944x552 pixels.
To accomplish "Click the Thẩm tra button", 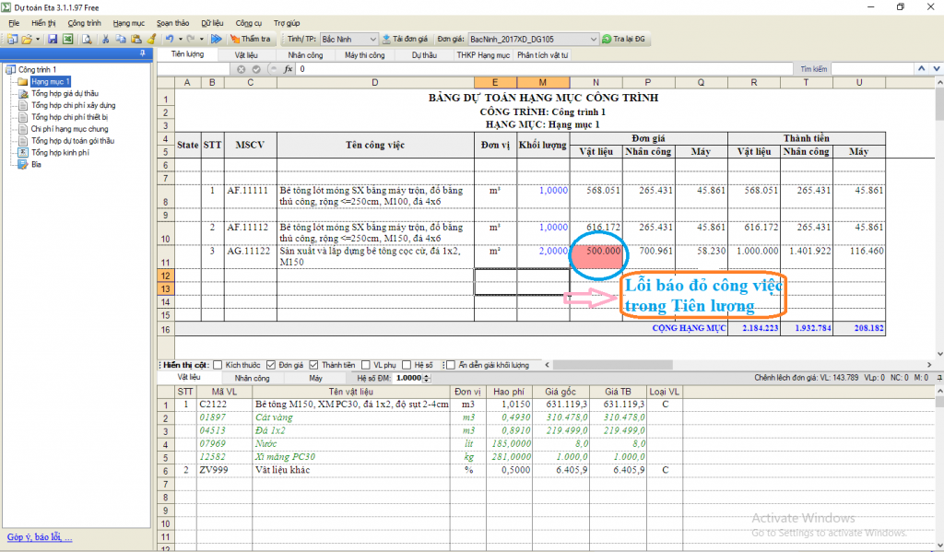I will pos(250,40).
